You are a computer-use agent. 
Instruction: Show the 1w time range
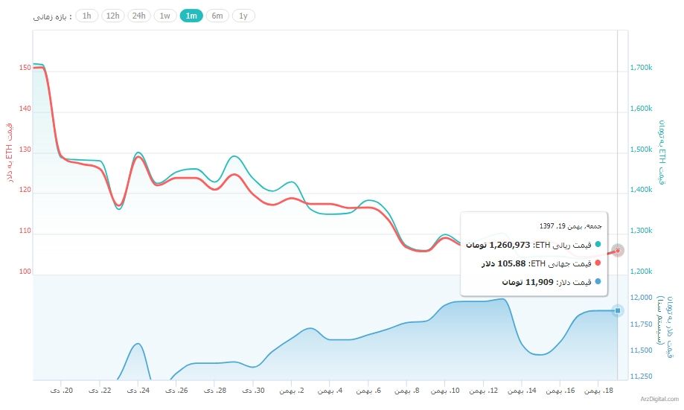point(165,16)
